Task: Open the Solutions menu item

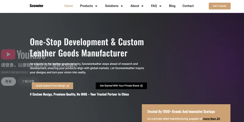Action: [112, 6]
